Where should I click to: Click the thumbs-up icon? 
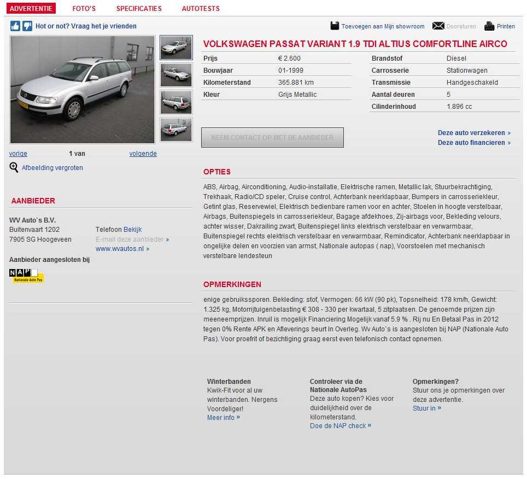click(15, 26)
